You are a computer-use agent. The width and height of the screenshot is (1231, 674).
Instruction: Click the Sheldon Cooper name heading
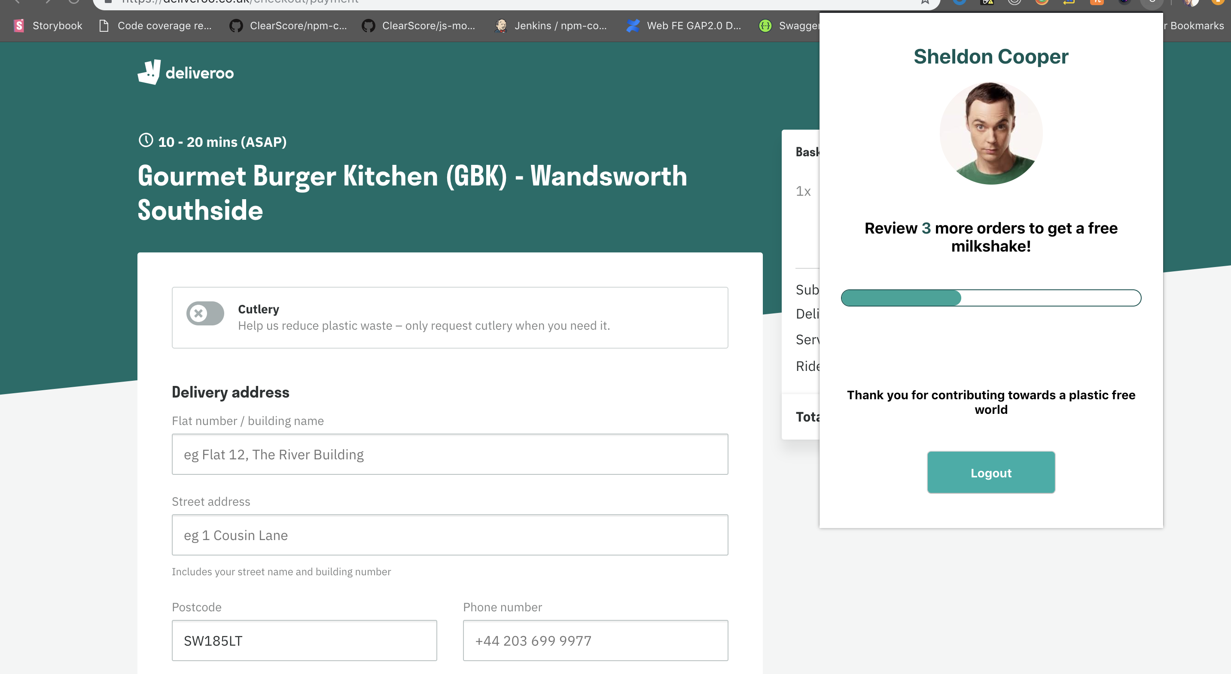tap(990, 56)
